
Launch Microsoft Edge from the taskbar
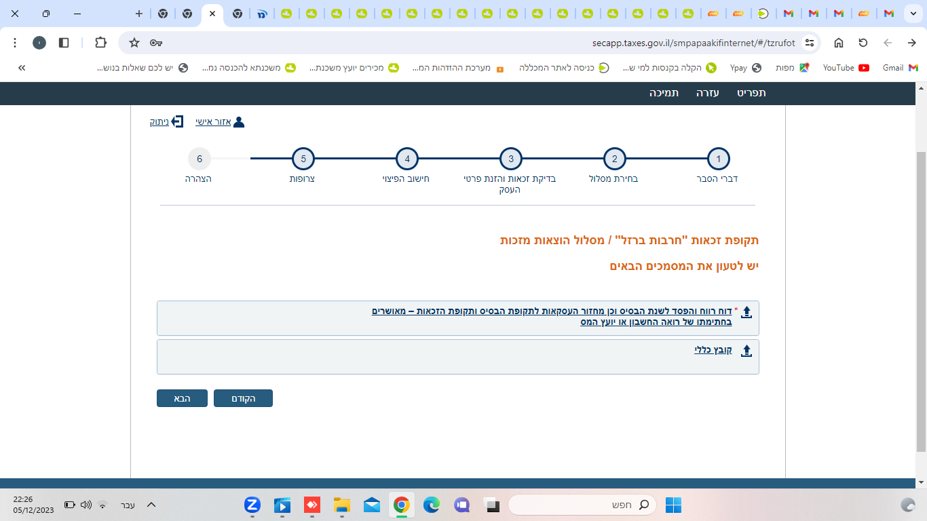point(432,505)
